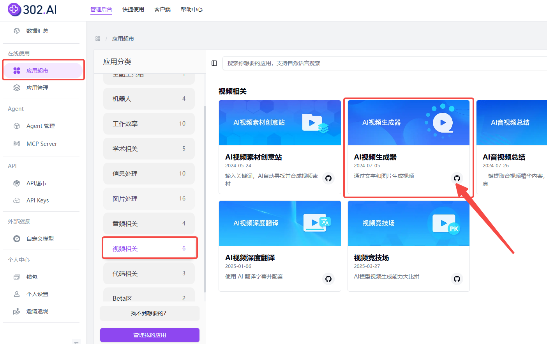Open the 数据汇总 sidebar icon
The image size is (547, 344).
[17, 31]
